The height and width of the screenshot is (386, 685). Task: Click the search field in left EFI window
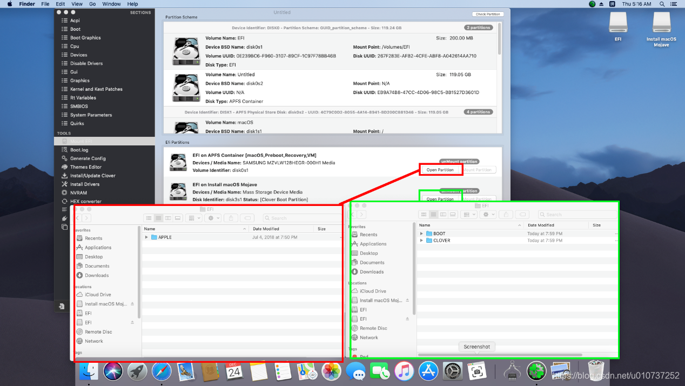point(301,218)
